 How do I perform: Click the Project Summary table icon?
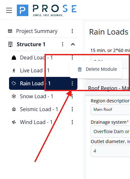[x=10, y=31]
